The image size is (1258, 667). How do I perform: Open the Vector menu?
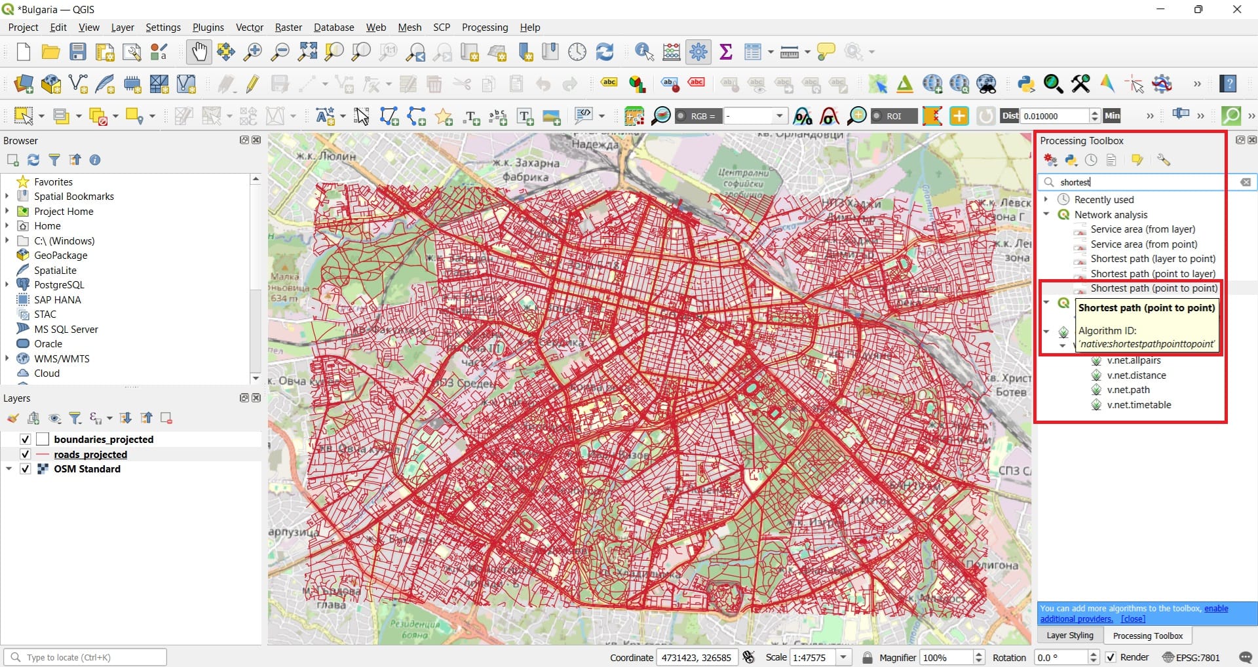250,28
